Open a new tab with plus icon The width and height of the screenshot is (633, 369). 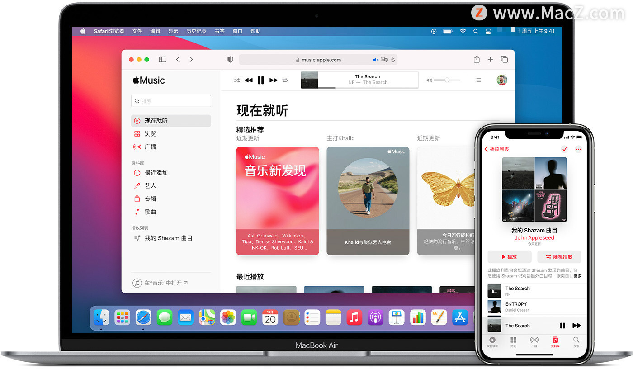click(x=490, y=59)
